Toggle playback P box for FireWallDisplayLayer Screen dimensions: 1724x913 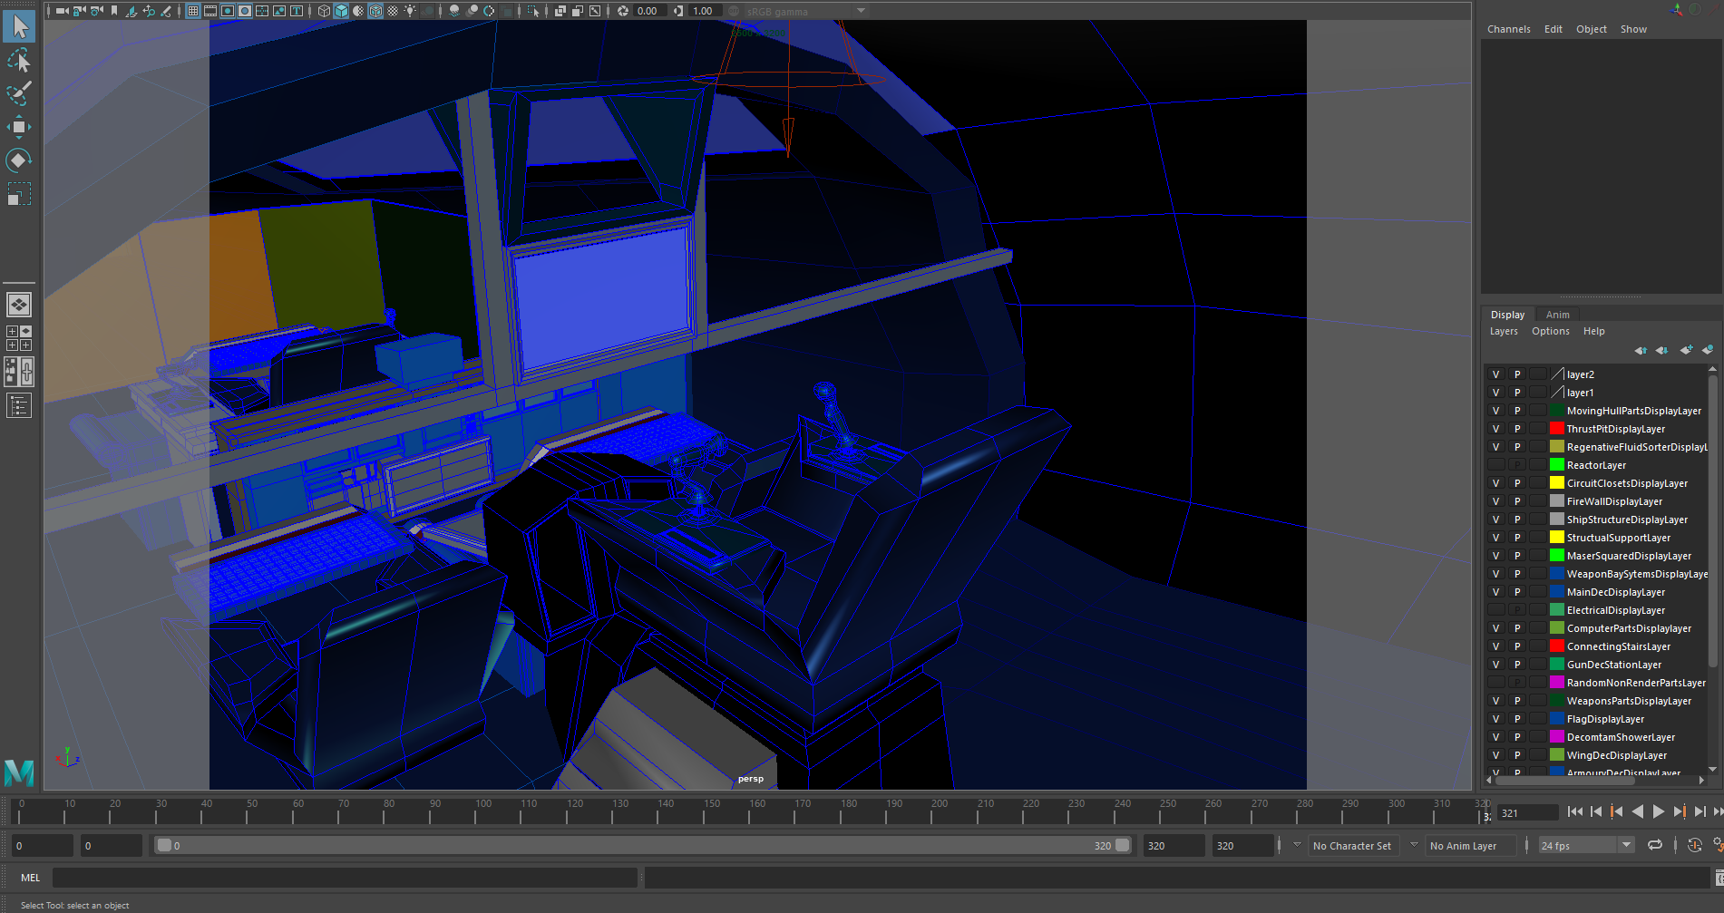(1516, 501)
